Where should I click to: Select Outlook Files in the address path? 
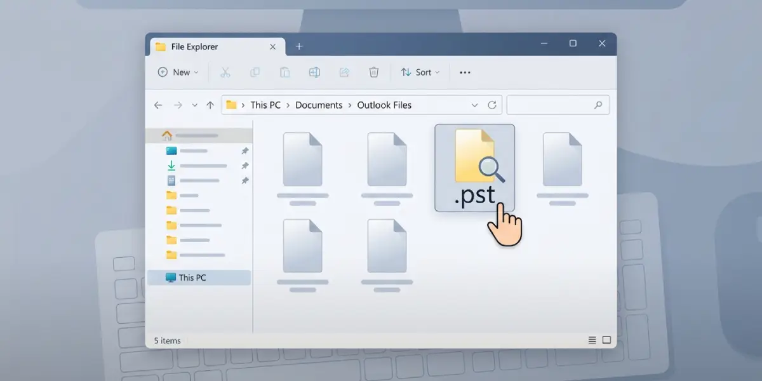tap(384, 105)
